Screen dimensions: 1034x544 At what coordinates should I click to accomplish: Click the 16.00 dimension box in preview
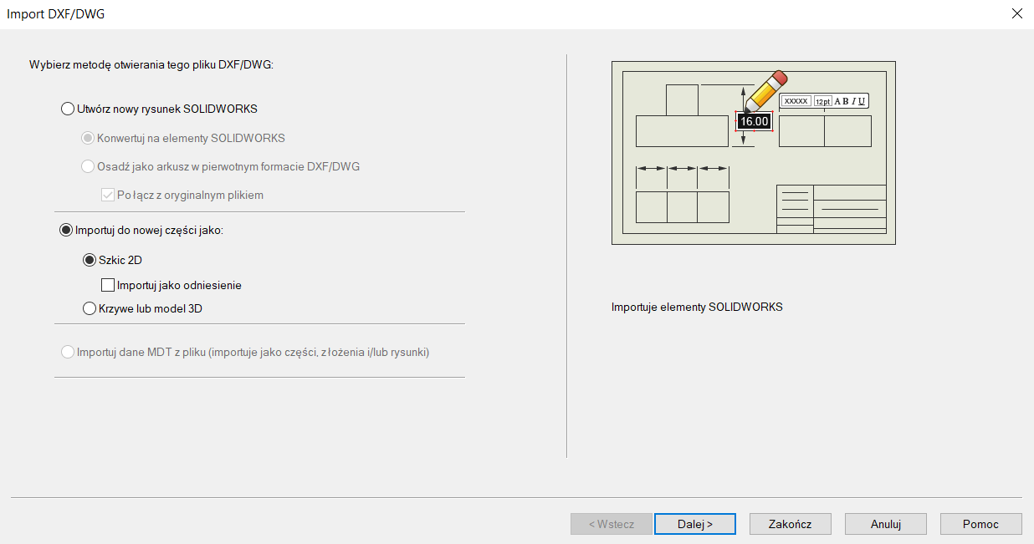[754, 121]
